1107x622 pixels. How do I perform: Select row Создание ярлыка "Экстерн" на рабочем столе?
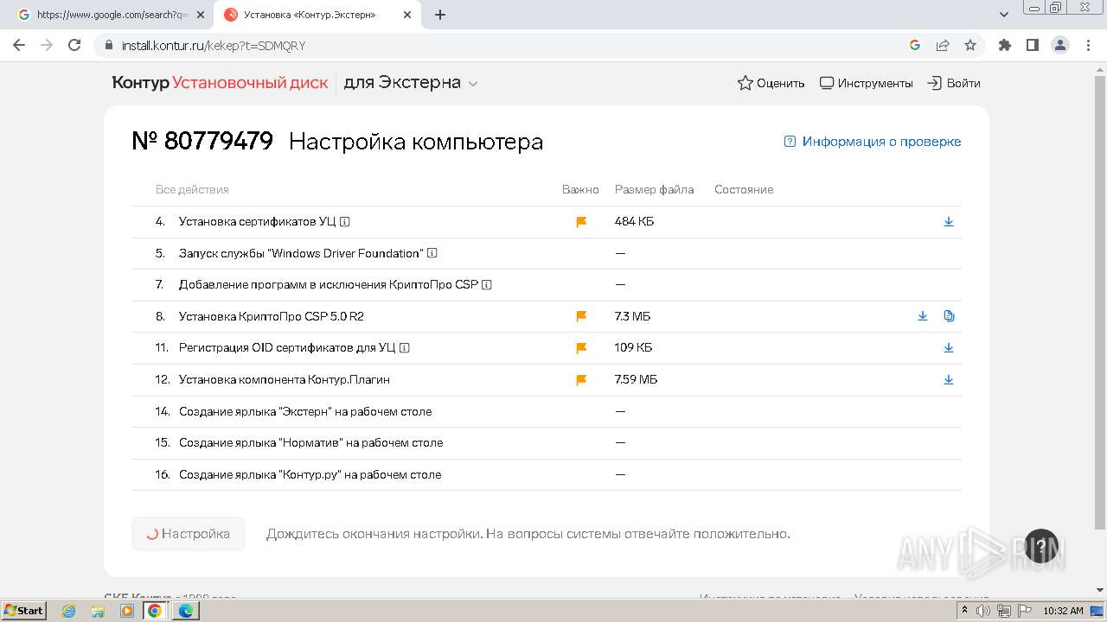(547, 411)
